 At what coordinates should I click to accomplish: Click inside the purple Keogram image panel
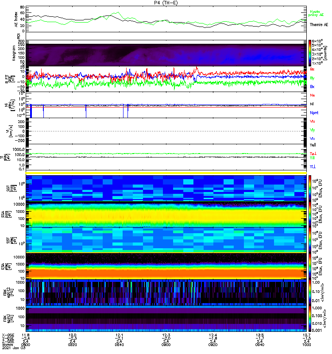pyautogui.click(x=166, y=55)
